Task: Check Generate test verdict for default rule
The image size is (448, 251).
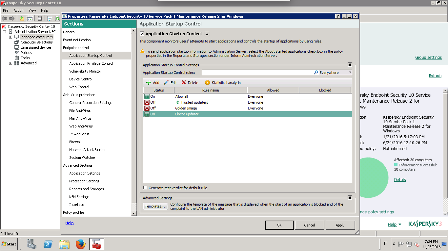Action: pos(145,188)
